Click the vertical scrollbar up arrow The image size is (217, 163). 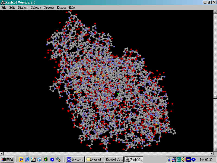(215, 12)
